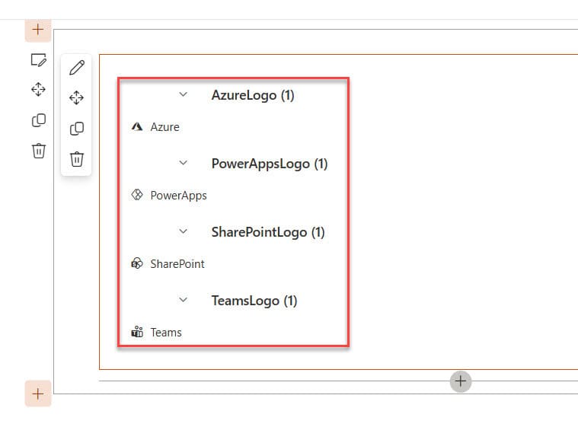Open the Teams list item

click(166, 333)
